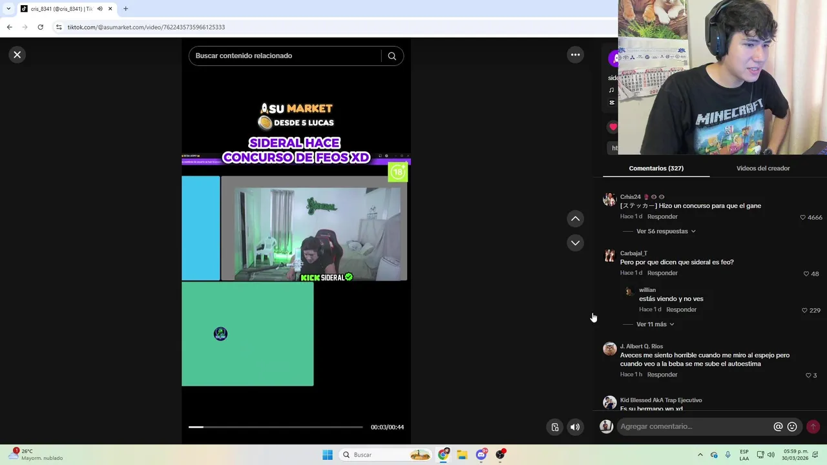Open Kid Blessed AkA Trap Ejecutivo profile

click(x=661, y=400)
